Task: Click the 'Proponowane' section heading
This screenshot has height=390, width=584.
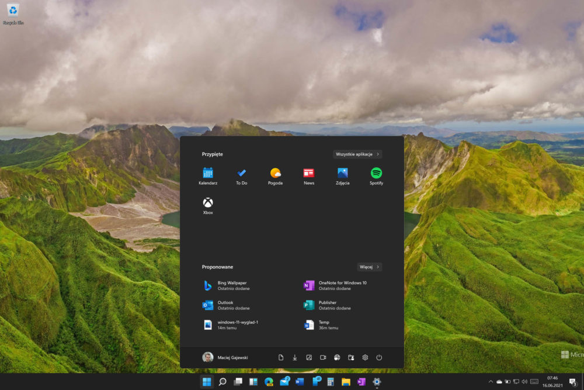Action: [x=217, y=267]
